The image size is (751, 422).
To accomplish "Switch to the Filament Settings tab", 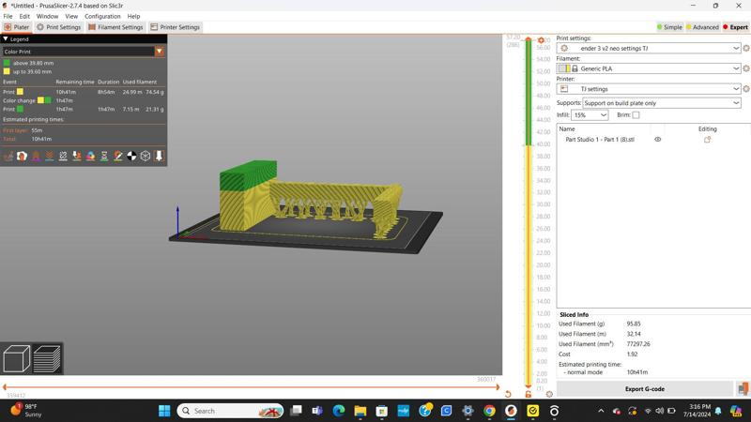I will [115, 27].
